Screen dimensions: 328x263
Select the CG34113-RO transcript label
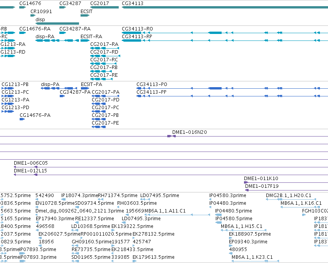pos(137,29)
